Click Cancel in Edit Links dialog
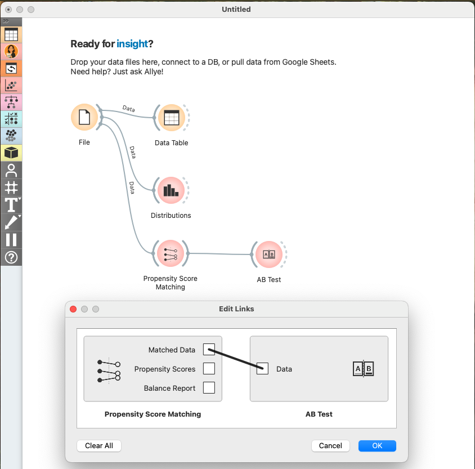The image size is (475, 469). (x=330, y=445)
